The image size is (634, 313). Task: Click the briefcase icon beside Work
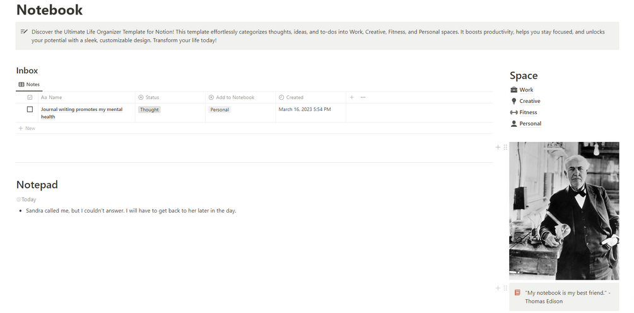click(514, 90)
